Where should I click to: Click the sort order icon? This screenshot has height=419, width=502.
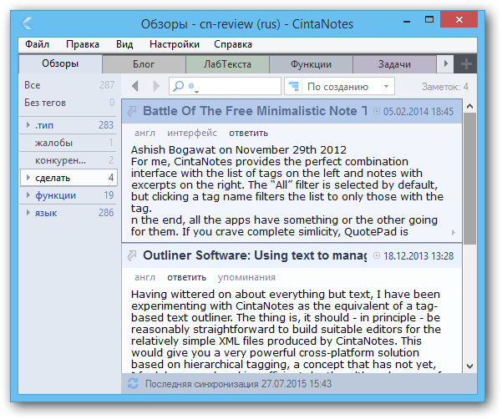(x=293, y=86)
